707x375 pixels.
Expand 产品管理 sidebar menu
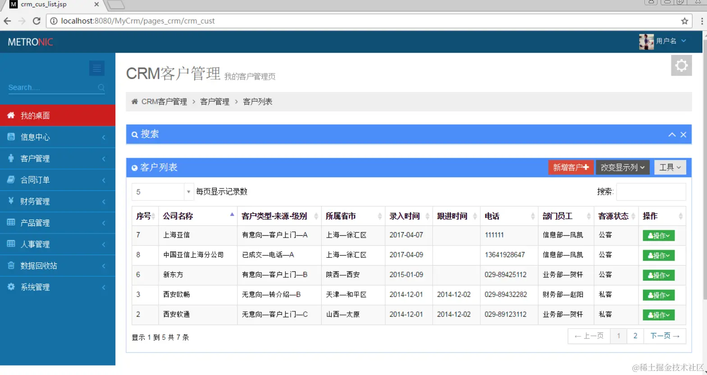point(58,223)
